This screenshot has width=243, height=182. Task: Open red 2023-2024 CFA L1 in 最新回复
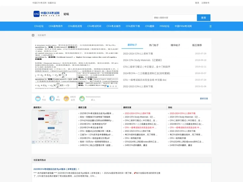tap(137, 113)
